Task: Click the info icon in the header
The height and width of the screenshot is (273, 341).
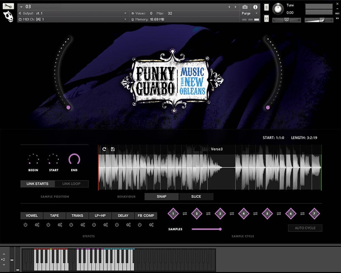Action: click(x=255, y=7)
